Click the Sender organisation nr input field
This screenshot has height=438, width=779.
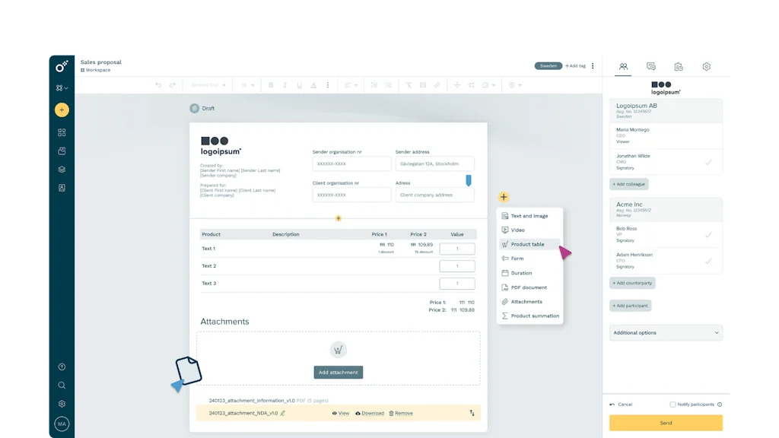[351, 163]
